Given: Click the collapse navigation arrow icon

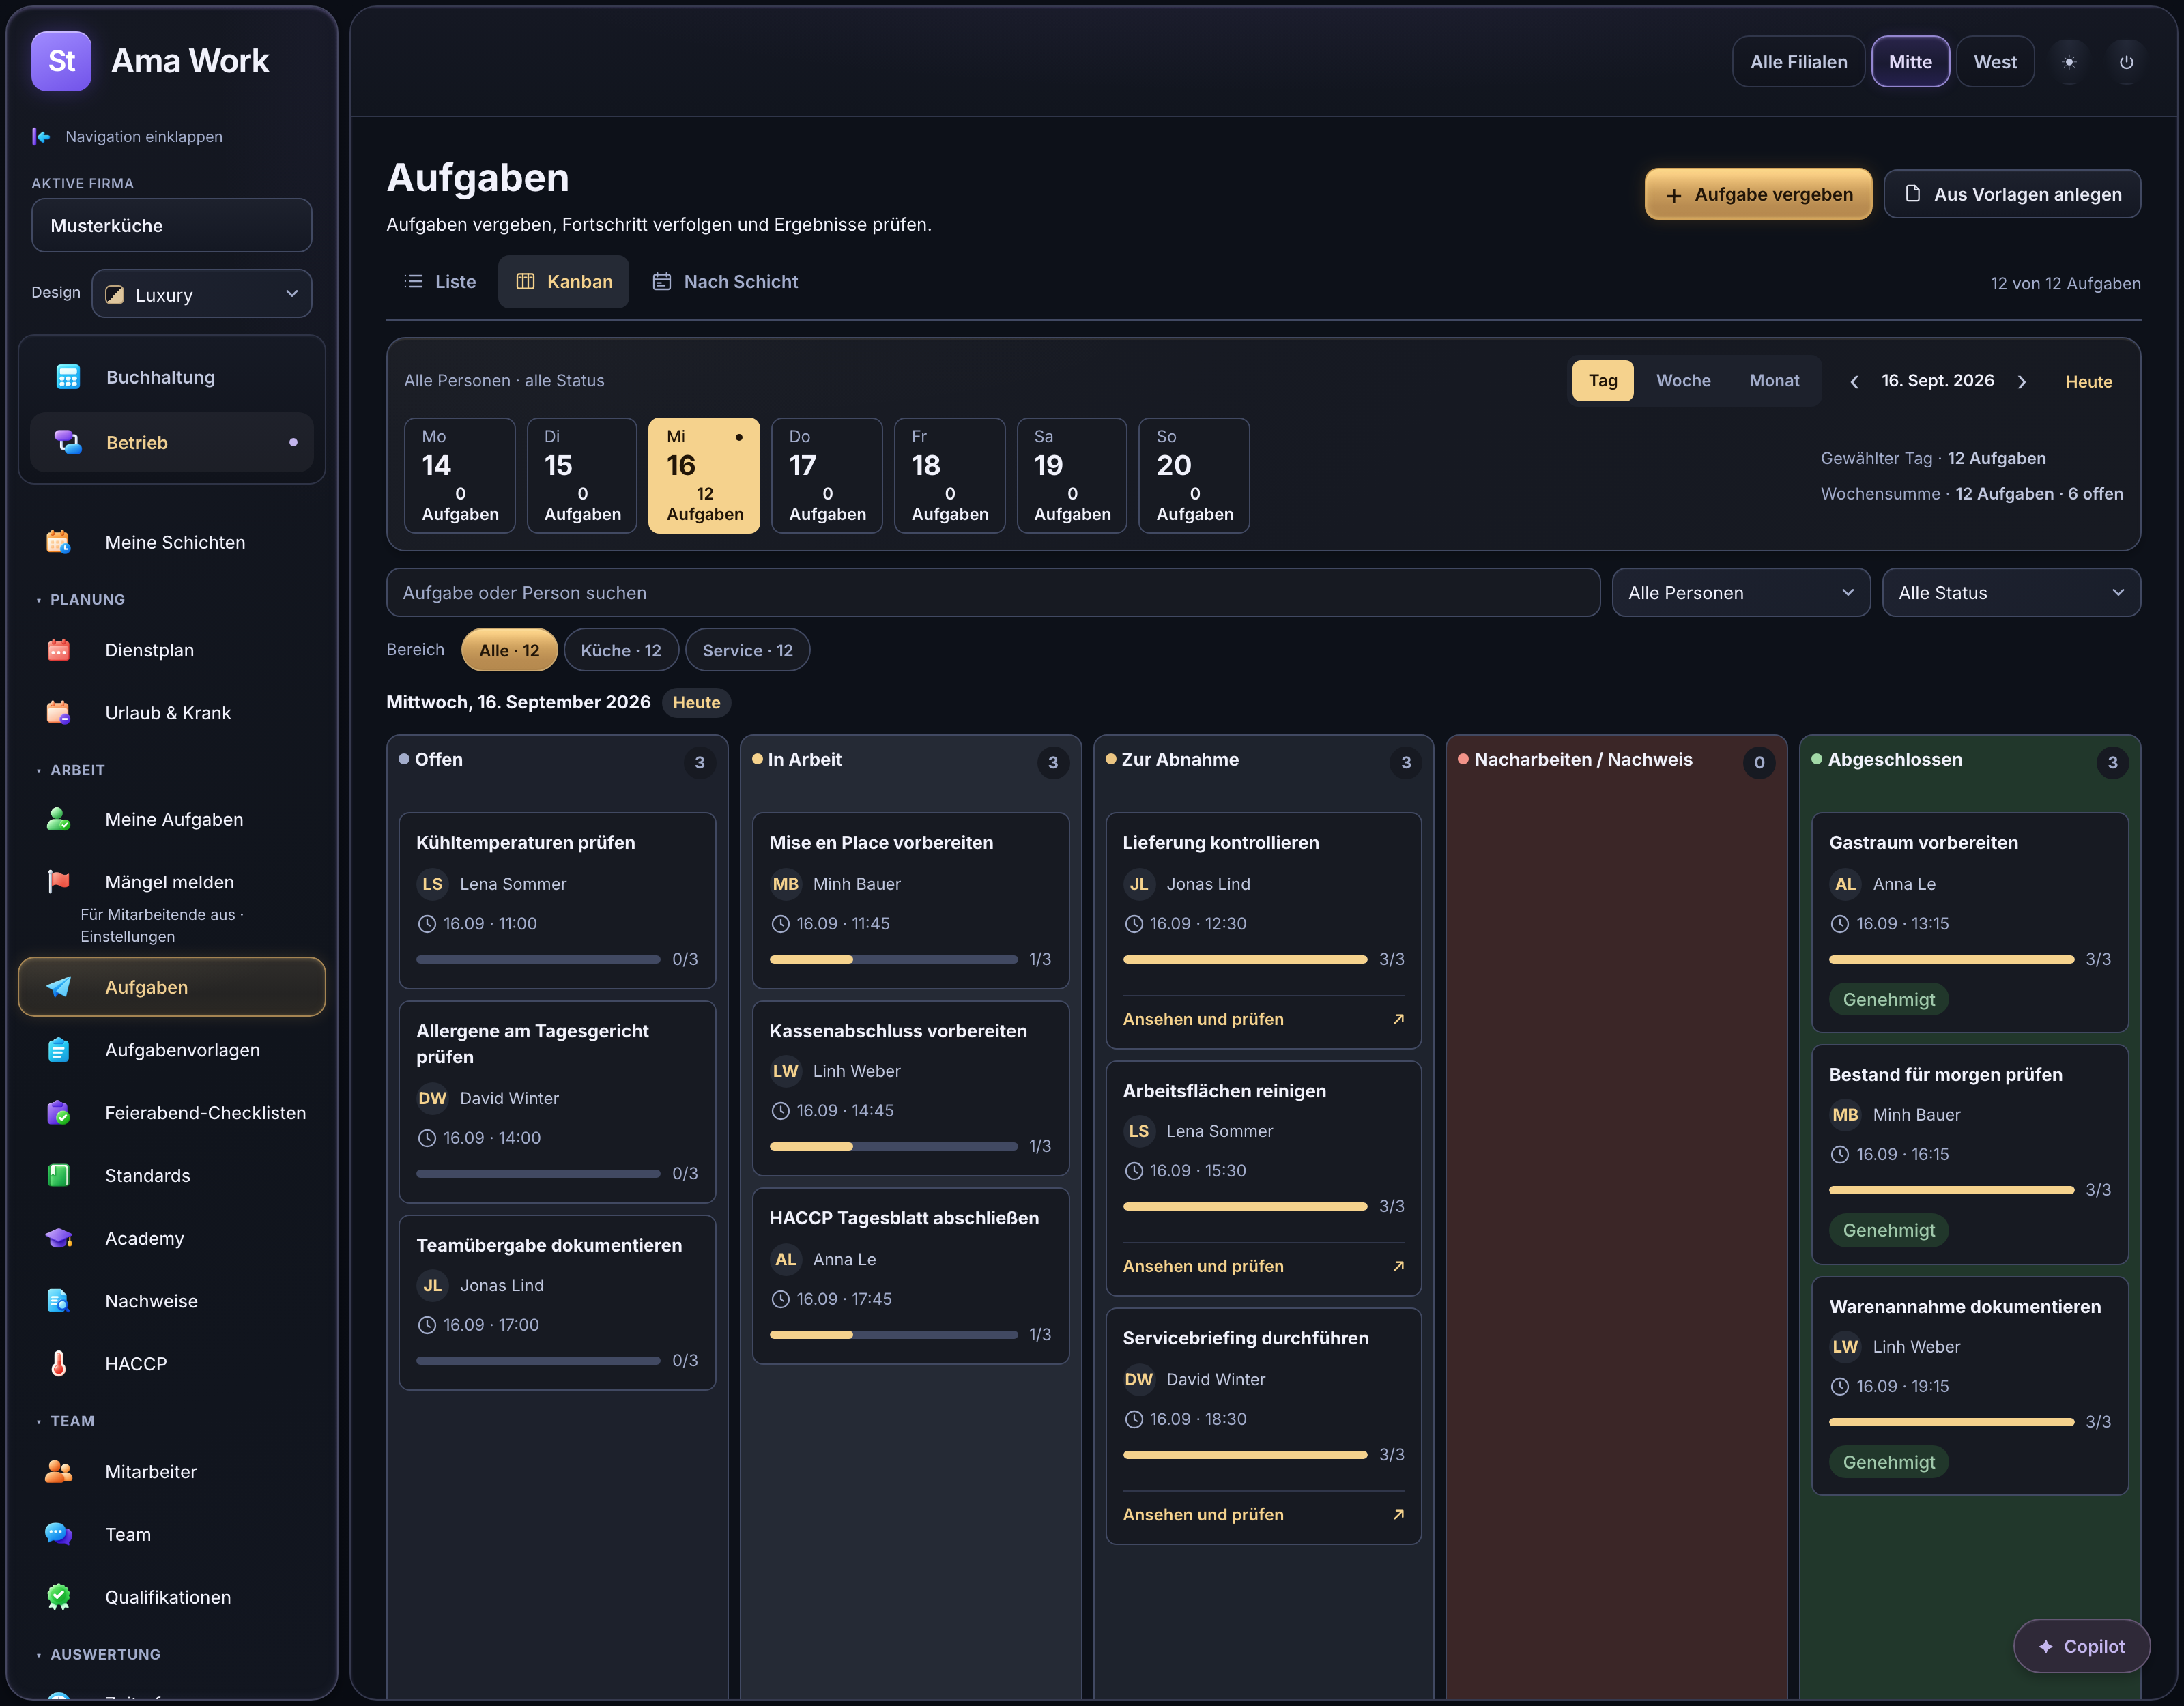Looking at the screenshot, I should (x=41, y=136).
